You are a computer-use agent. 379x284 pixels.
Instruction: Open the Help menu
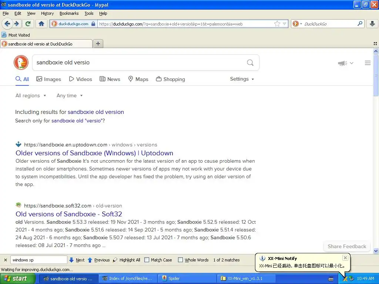103,13
